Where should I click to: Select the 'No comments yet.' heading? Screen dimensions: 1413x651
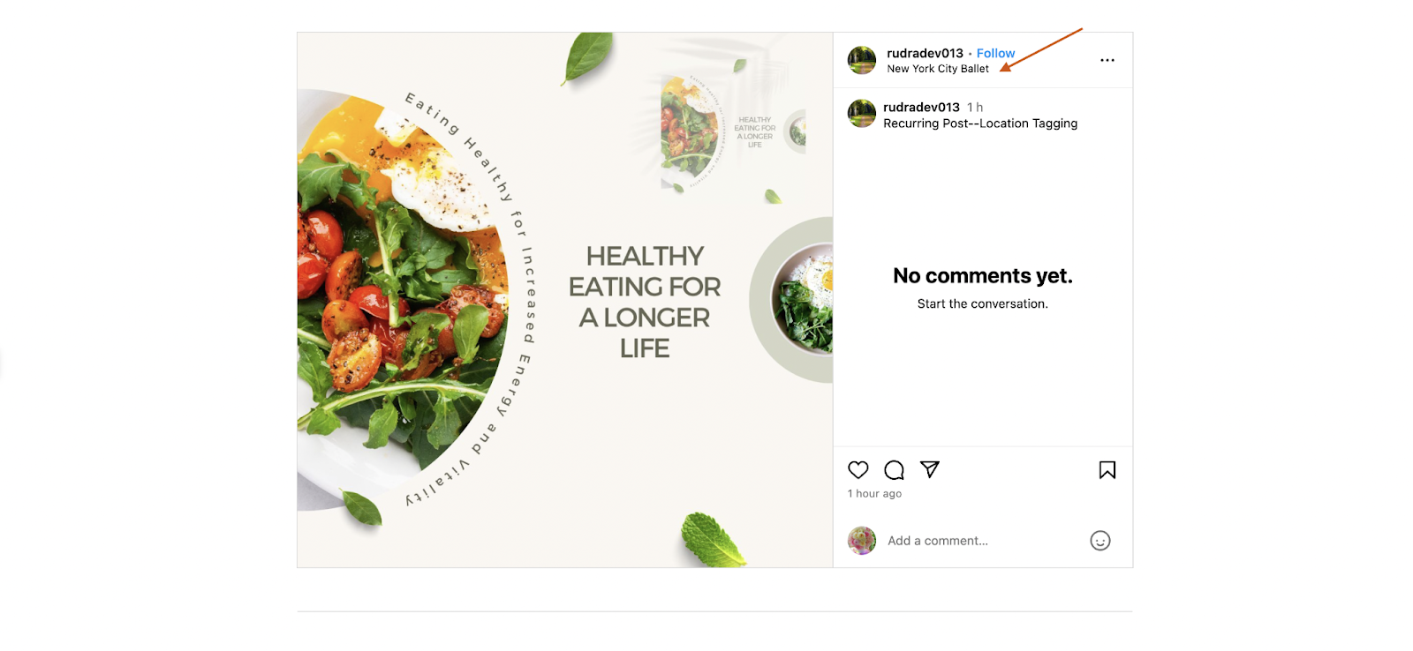pyautogui.click(x=983, y=276)
